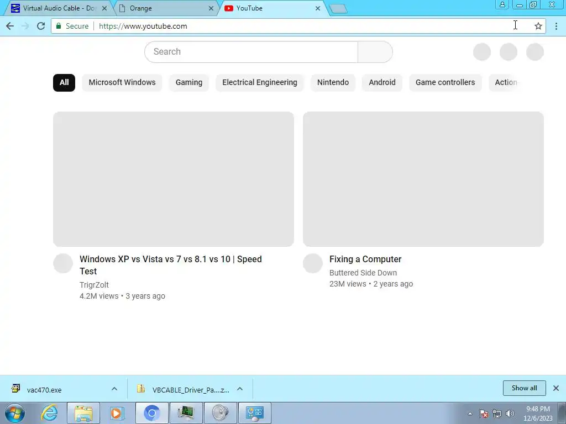Open Windows Media Player taskbar icon

117,413
